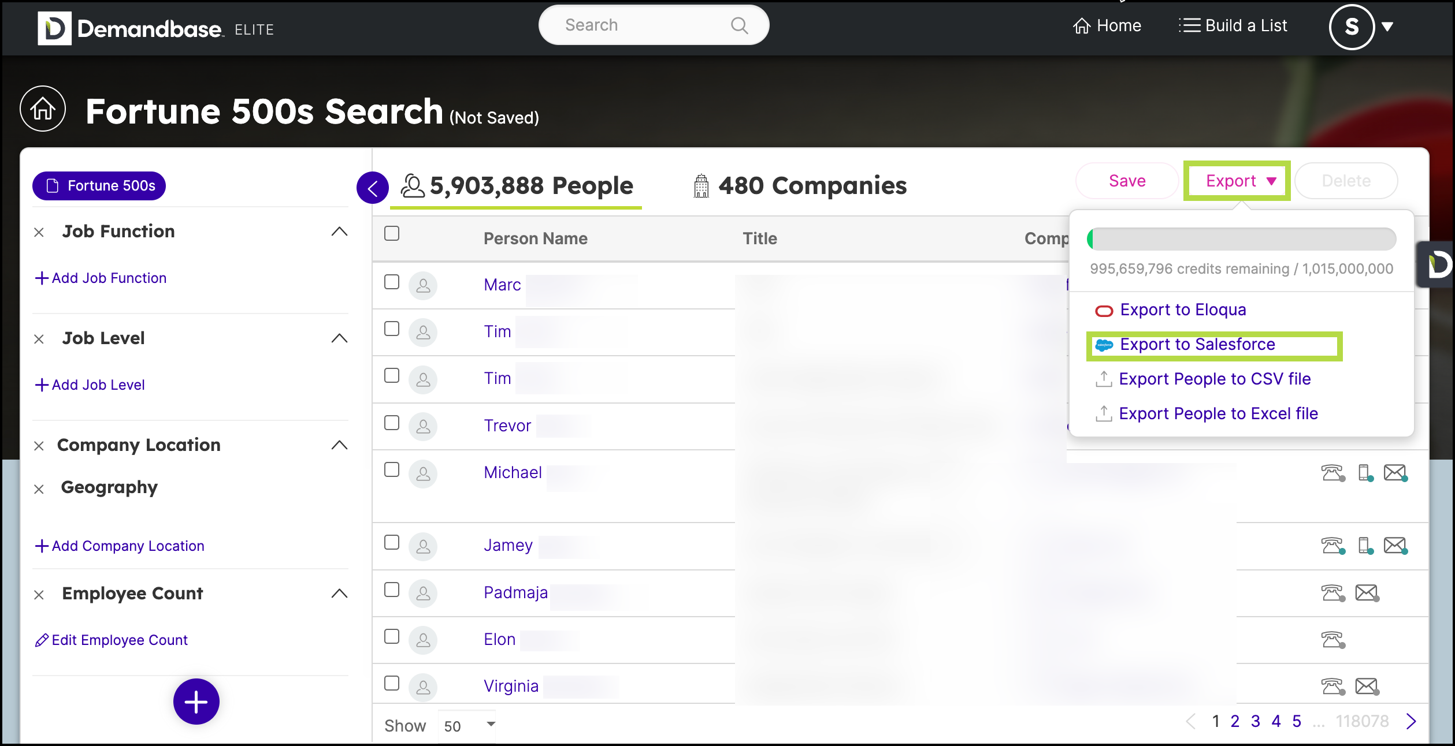The image size is (1455, 746).
Task: Remove the Employee Count filter
Action: click(39, 595)
